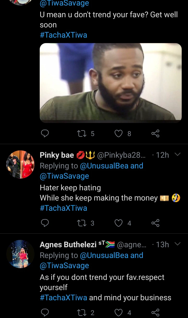Open Pinky bae's display name link
Viewport: 188px width, 318px height.
click(57, 155)
